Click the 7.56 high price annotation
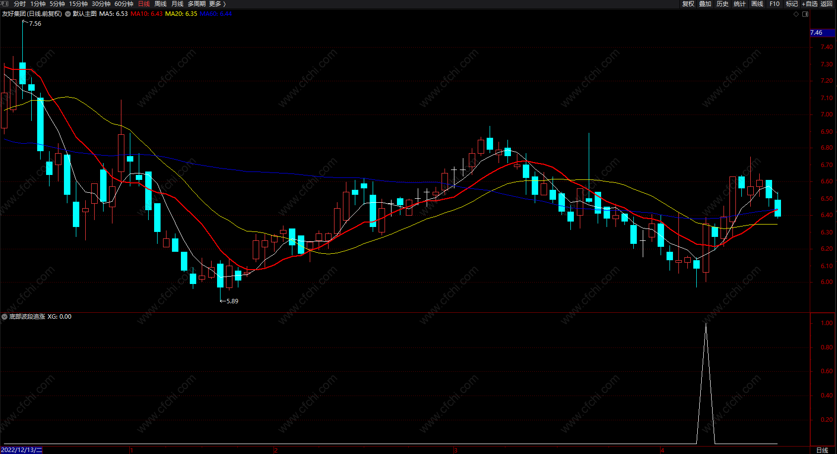 click(35, 24)
